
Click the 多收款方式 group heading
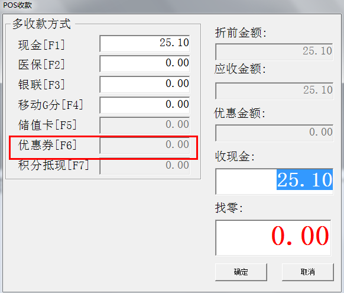coord(41,24)
